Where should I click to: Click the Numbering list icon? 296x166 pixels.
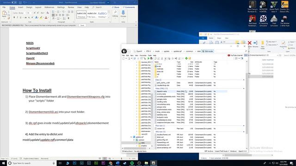(58, 12)
